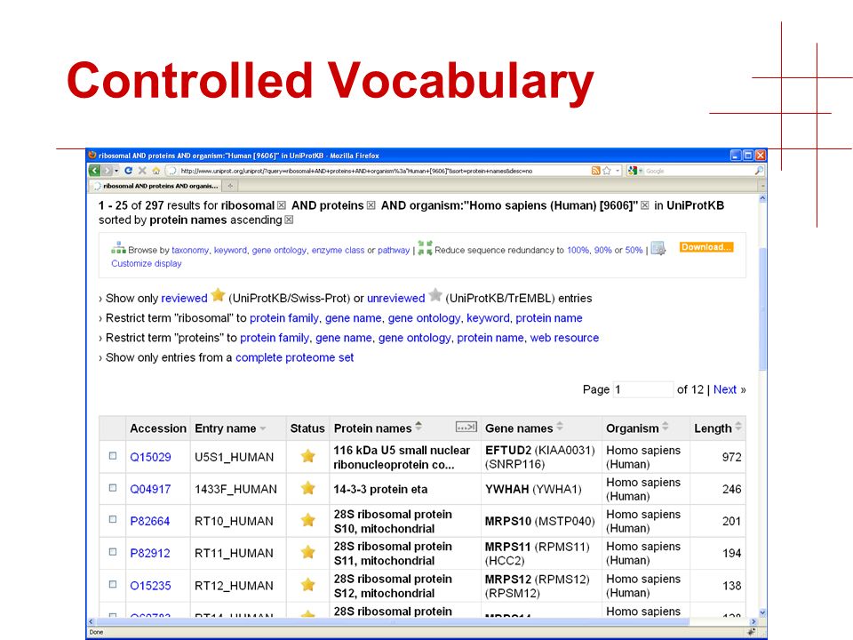Image resolution: width=853 pixels, height=640 pixels.
Task: Open the address bar history dropdown arrow
Action: [618, 171]
